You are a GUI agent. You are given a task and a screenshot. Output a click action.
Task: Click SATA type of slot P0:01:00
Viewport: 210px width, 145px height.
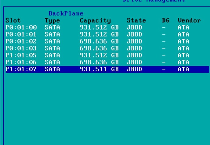point(52,27)
